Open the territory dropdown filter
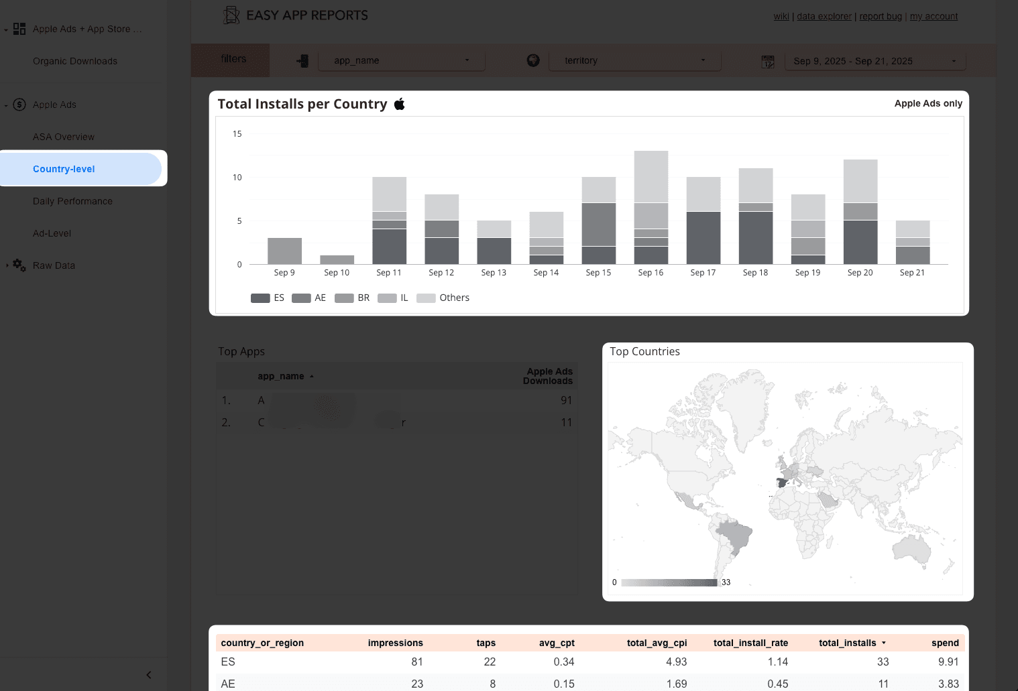 pyautogui.click(x=634, y=60)
